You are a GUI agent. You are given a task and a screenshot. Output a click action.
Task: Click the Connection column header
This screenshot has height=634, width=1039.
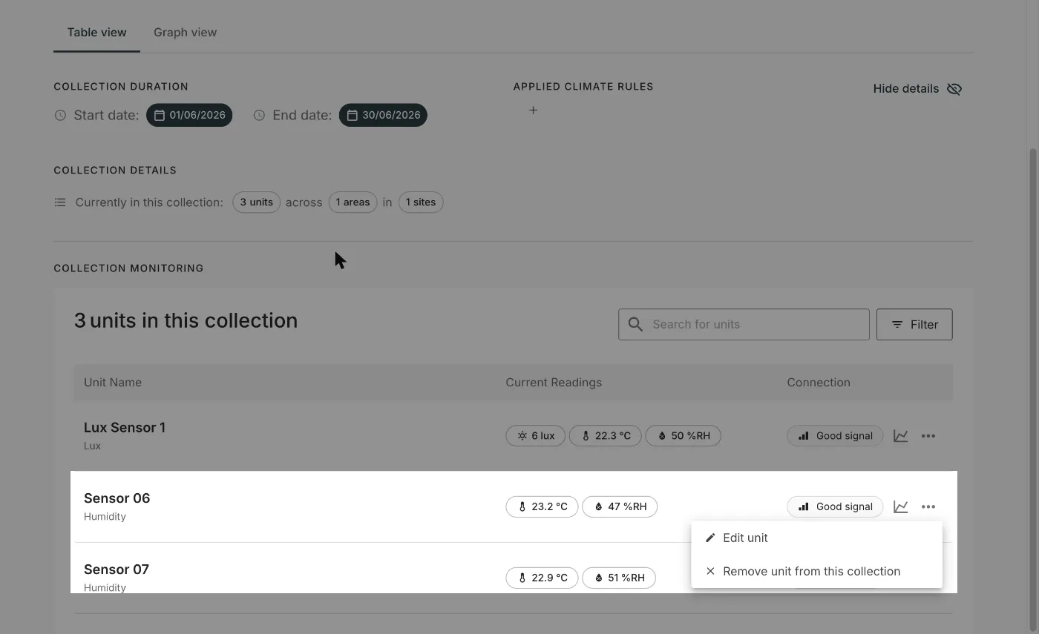819,383
